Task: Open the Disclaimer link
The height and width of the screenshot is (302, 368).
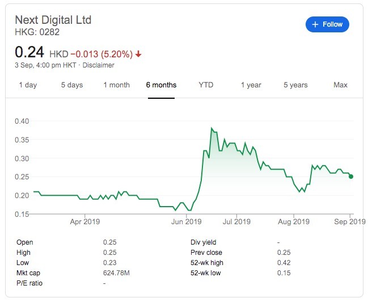Action: (99, 65)
